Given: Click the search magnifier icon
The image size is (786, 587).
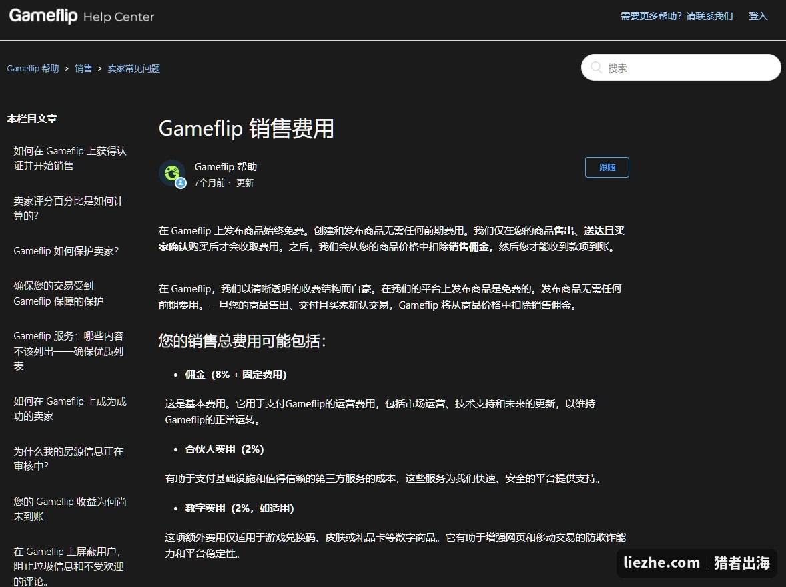Looking at the screenshot, I should [596, 67].
